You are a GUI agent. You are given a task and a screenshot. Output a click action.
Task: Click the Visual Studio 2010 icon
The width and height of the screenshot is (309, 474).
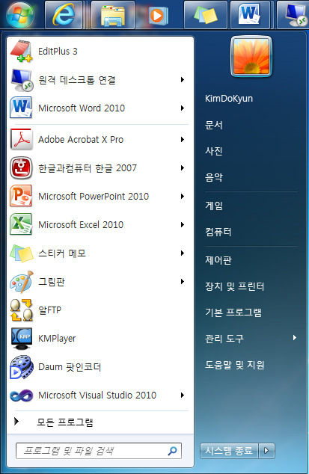21,395
